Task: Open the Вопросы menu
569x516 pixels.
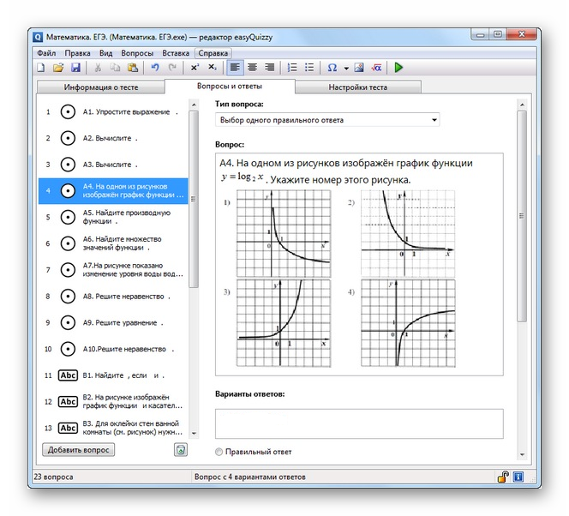Action: click(137, 53)
